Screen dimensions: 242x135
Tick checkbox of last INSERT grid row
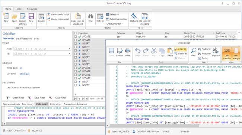pyautogui.click(x=76, y=85)
